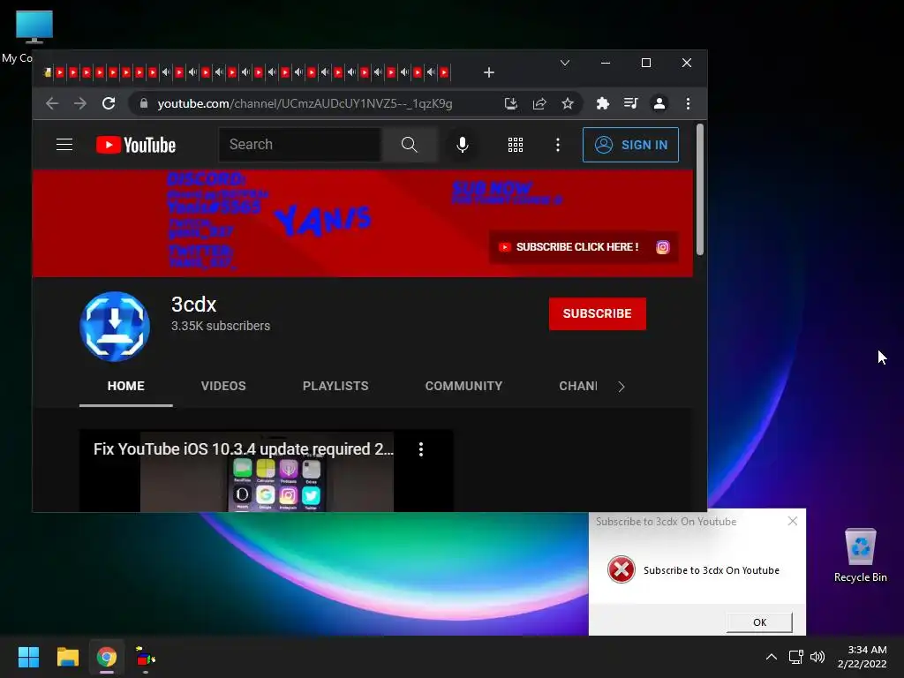Close the Subscribe to 3cdx dialog
The width and height of the screenshot is (904, 678).
[x=793, y=521]
